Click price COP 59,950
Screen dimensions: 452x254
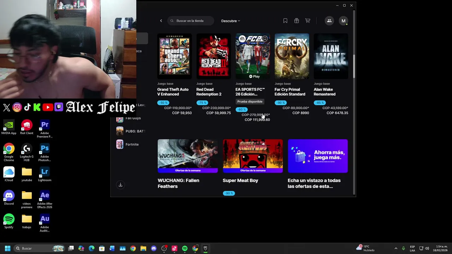pos(182,113)
